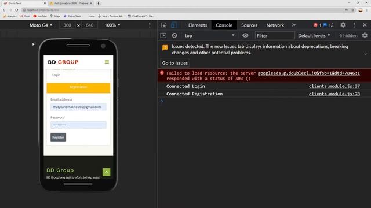
Task: Show more DevTools tabs chevron
Action: pos(294,25)
